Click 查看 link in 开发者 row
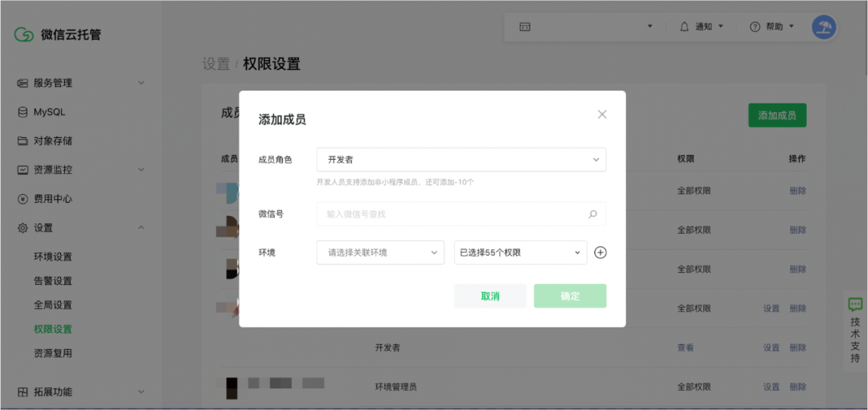This screenshot has height=410, width=868. click(x=686, y=347)
